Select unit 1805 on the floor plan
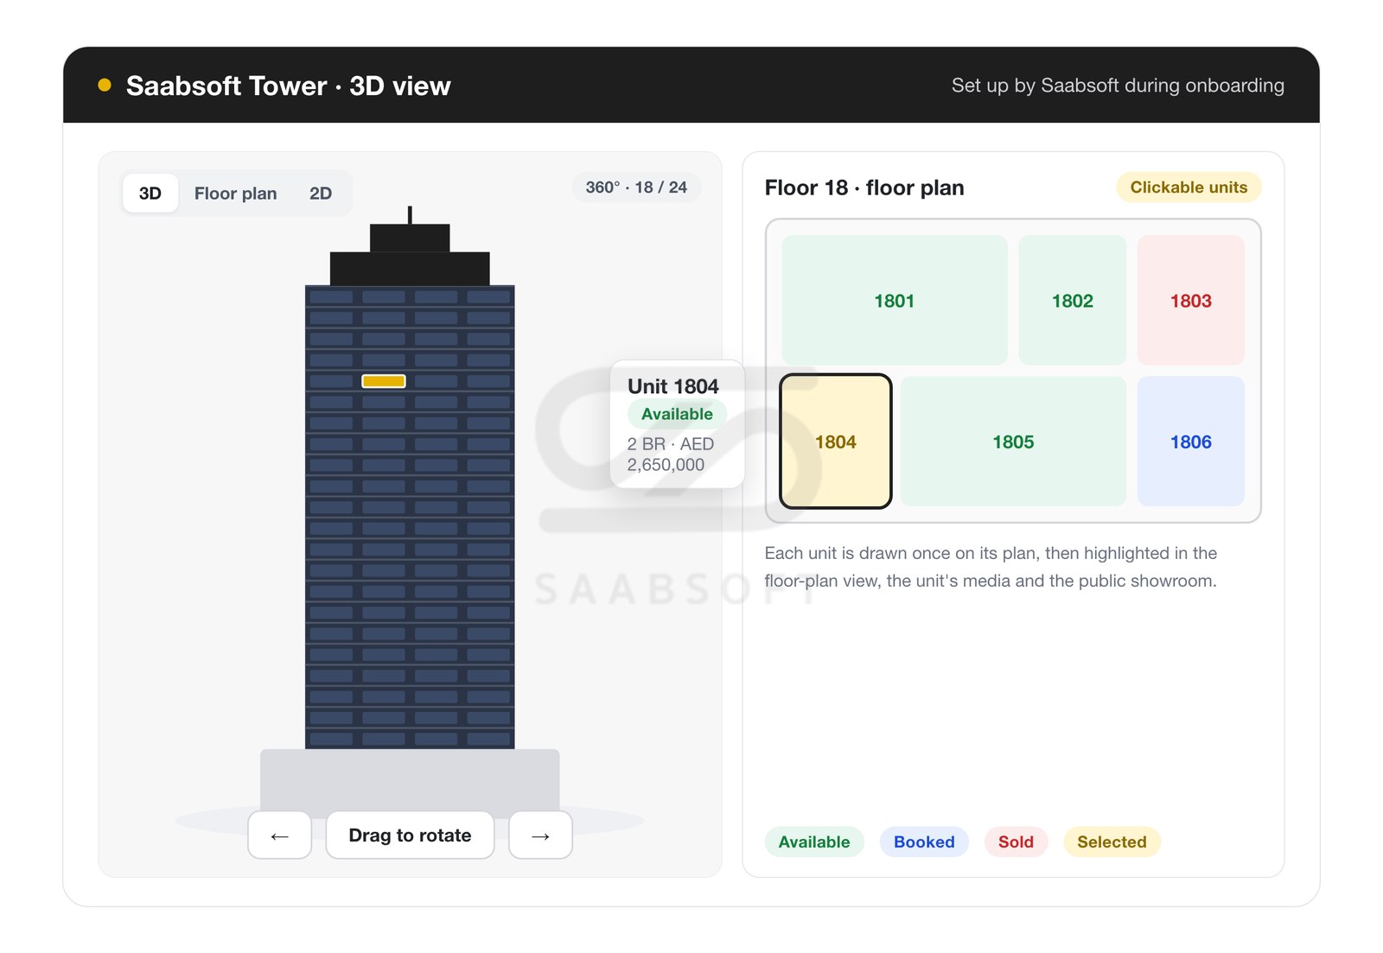 click(1013, 442)
